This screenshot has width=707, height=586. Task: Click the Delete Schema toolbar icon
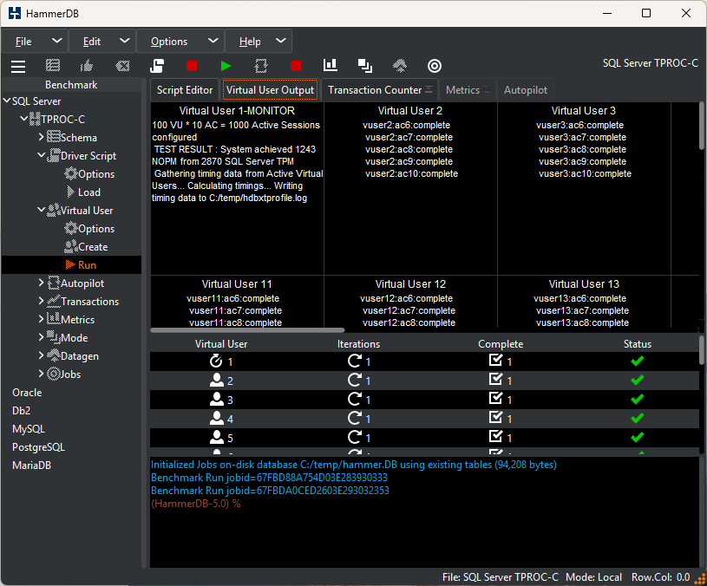coord(122,66)
